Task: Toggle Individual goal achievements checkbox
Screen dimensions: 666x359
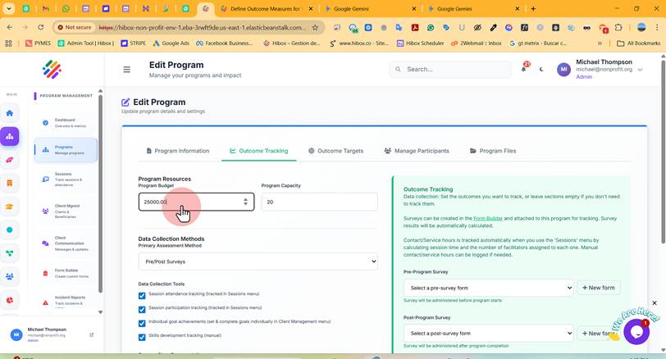Action: click(142, 324)
